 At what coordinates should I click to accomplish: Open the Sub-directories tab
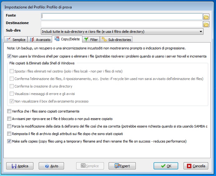point(116,40)
